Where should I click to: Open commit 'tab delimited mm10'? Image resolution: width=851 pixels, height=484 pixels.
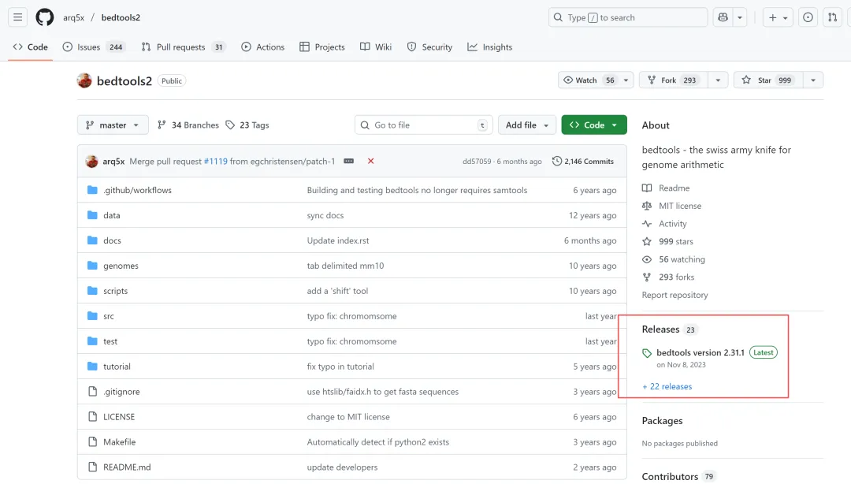[x=345, y=266]
